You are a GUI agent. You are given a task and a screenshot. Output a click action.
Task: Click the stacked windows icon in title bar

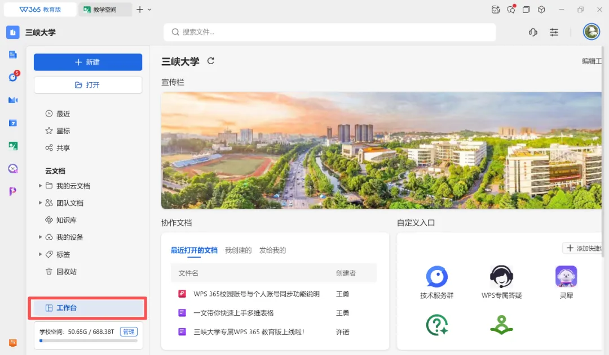(526, 10)
